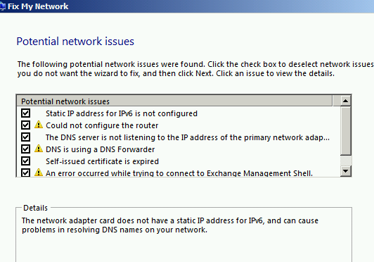This screenshot has height=262, width=374.
Task: Select Static IP address for IPv6 issue
Action: [122, 113]
